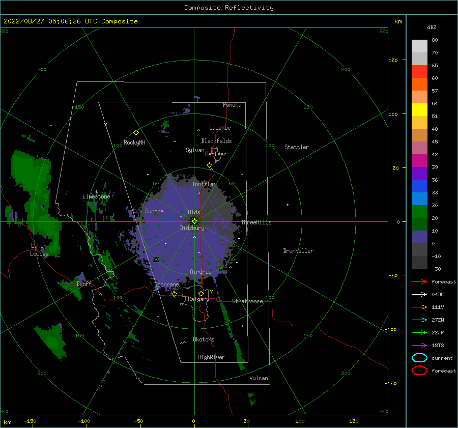Click the Innisfail city label
Image resolution: width=458 pixels, height=428 pixels.
pos(206,184)
